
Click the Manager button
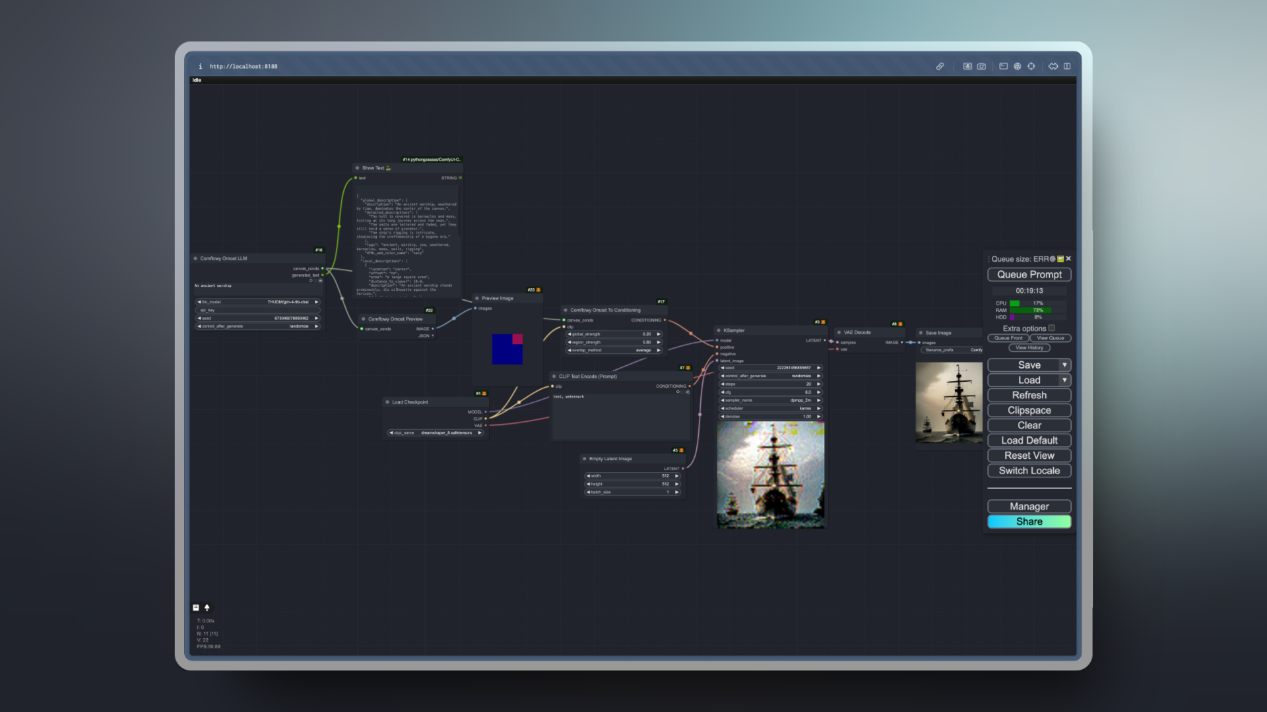pos(1029,506)
